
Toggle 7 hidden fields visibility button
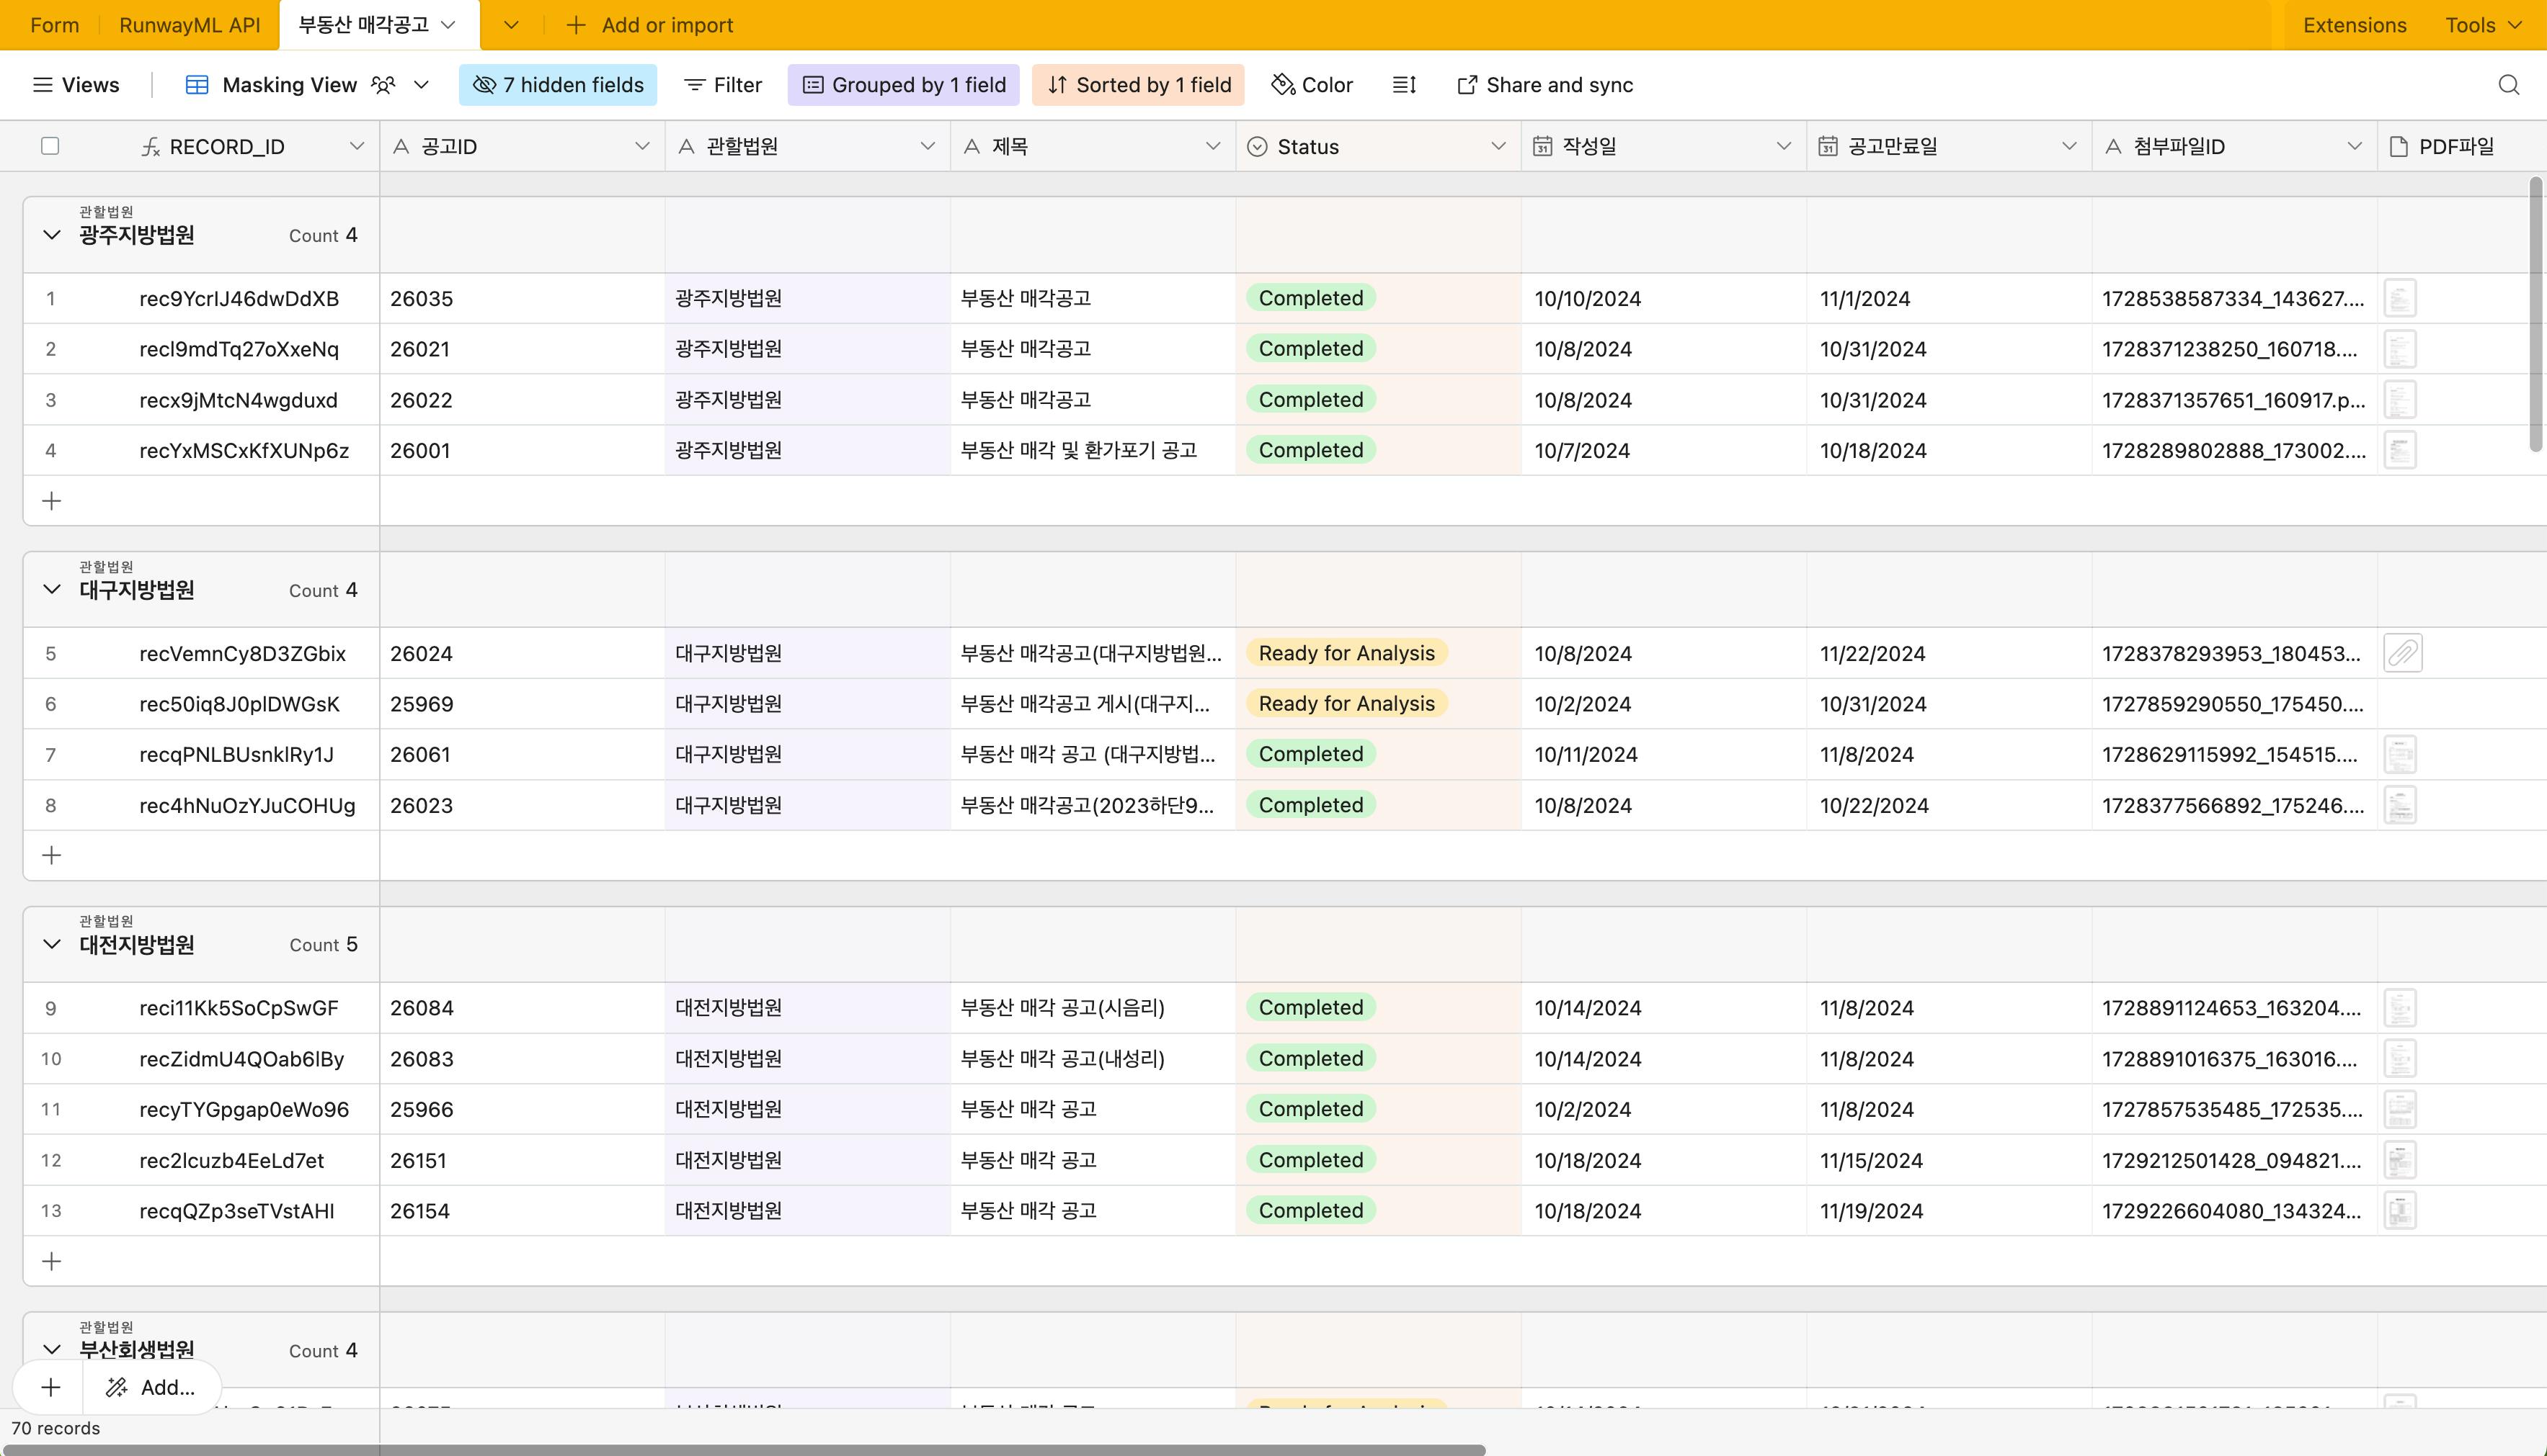point(557,85)
